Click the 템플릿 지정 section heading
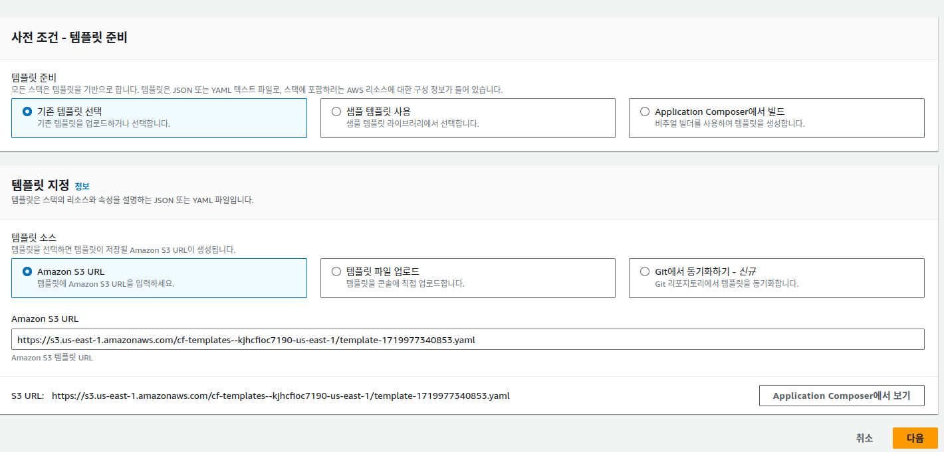The height and width of the screenshot is (452, 944). (x=40, y=185)
